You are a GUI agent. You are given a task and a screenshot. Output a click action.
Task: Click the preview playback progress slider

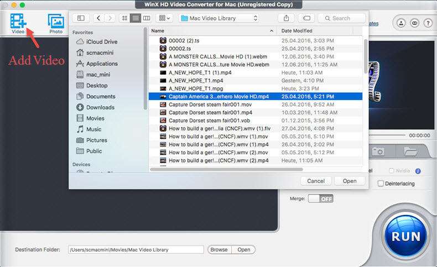pyautogui.click(x=387, y=135)
